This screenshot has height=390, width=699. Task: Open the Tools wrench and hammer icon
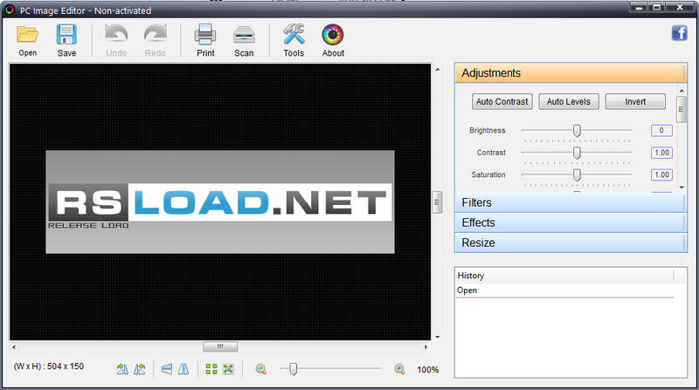pos(294,34)
